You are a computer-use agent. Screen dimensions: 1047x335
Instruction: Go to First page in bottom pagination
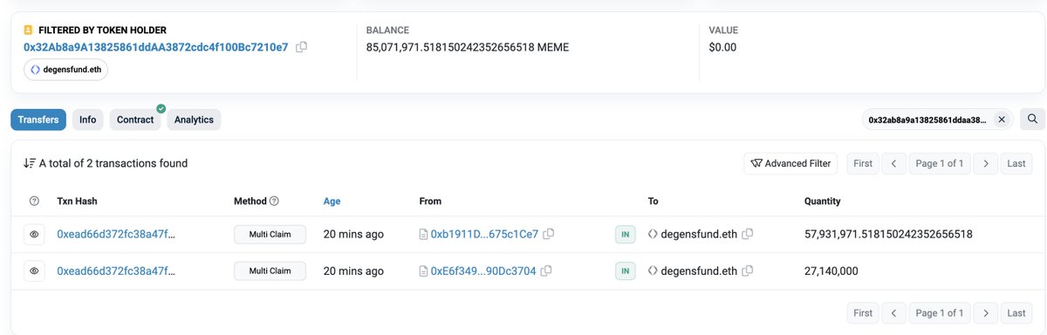click(x=863, y=312)
